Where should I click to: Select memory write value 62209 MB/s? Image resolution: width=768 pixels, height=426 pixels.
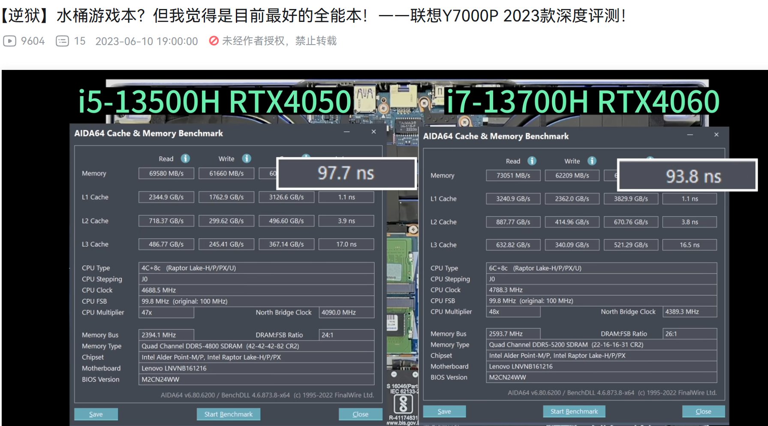click(572, 175)
